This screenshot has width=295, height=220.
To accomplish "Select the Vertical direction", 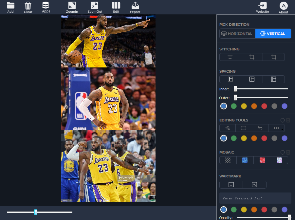I will point(273,34).
